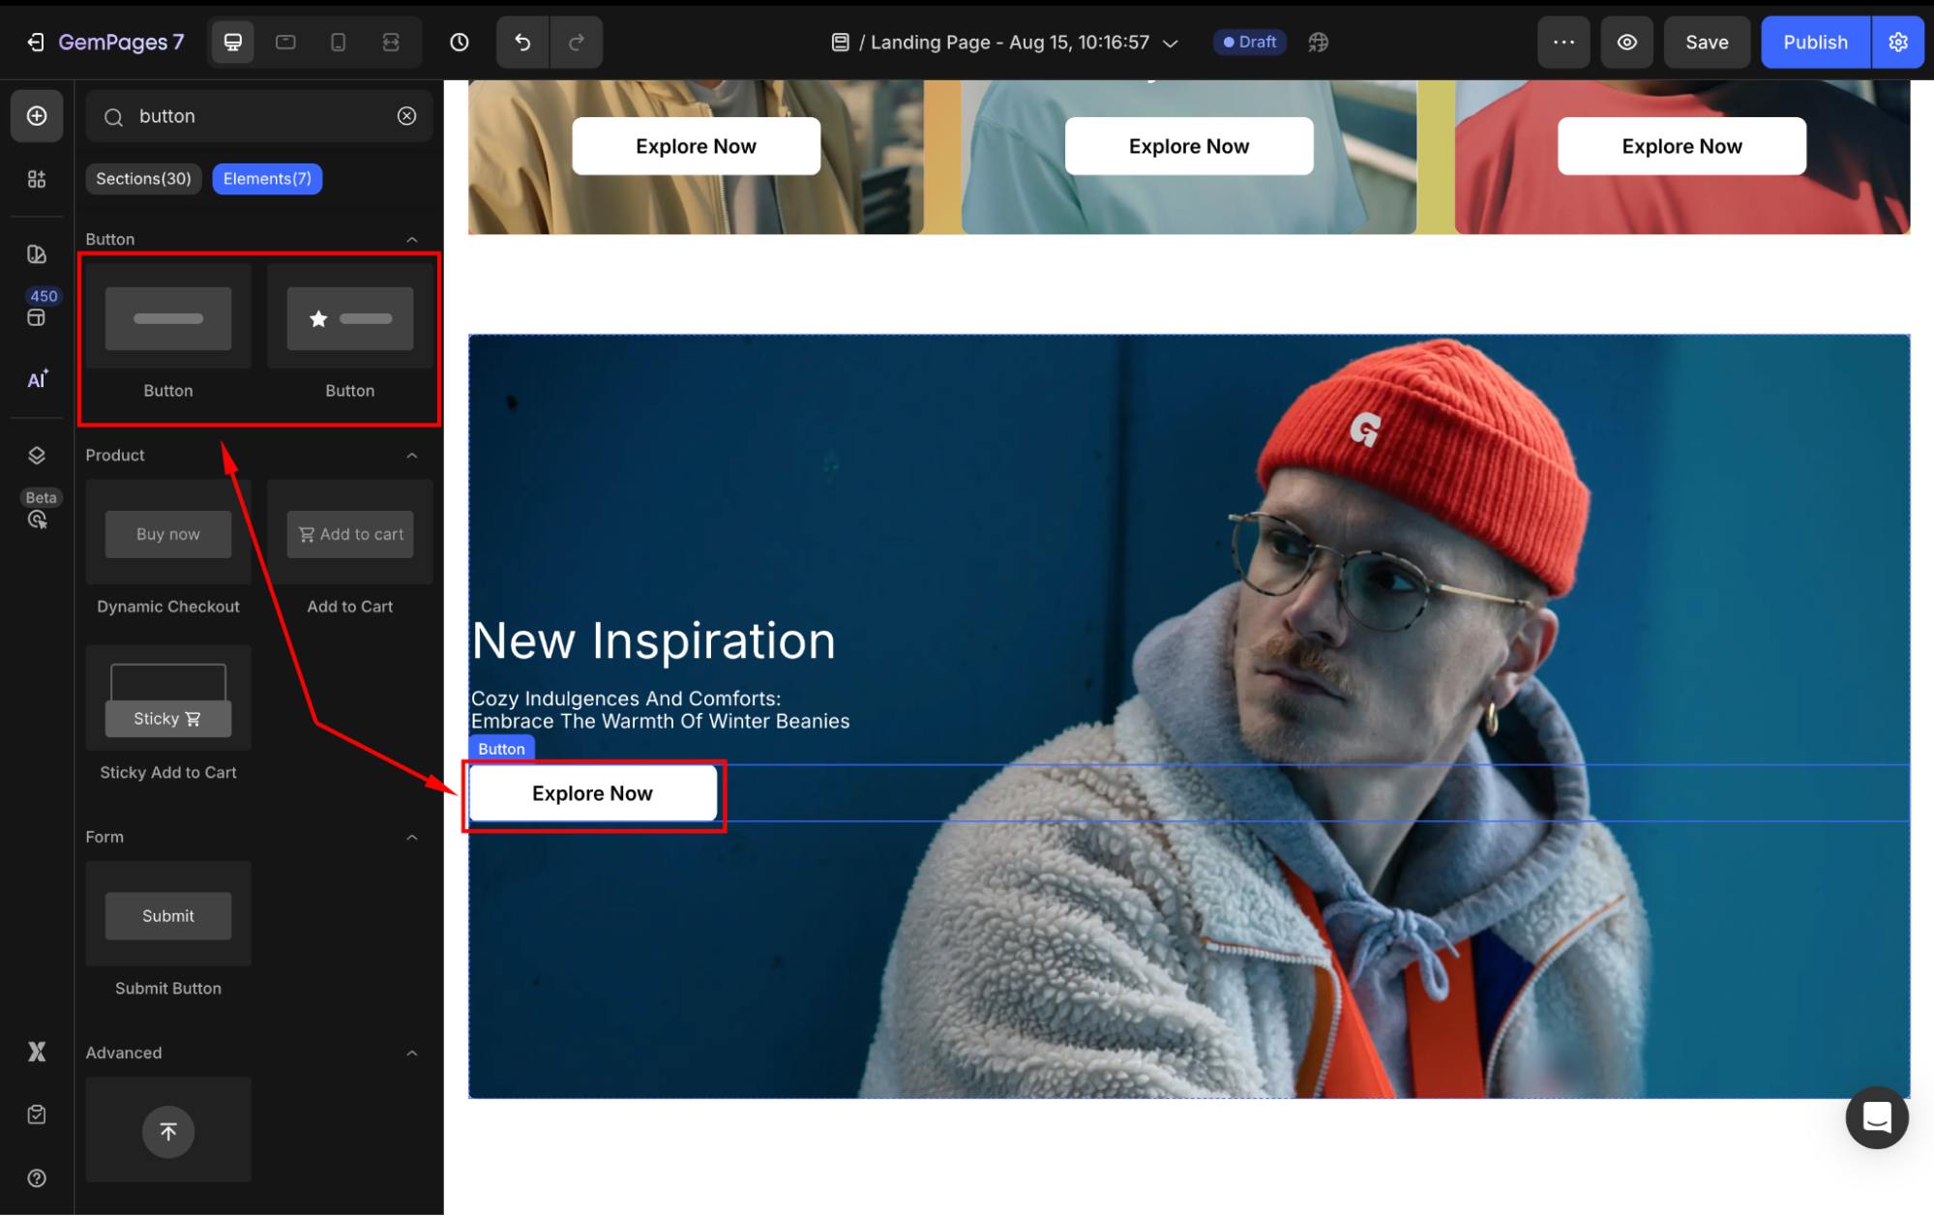The image size is (1934, 1216).
Task: Collapse the Button element group
Action: (412, 239)
